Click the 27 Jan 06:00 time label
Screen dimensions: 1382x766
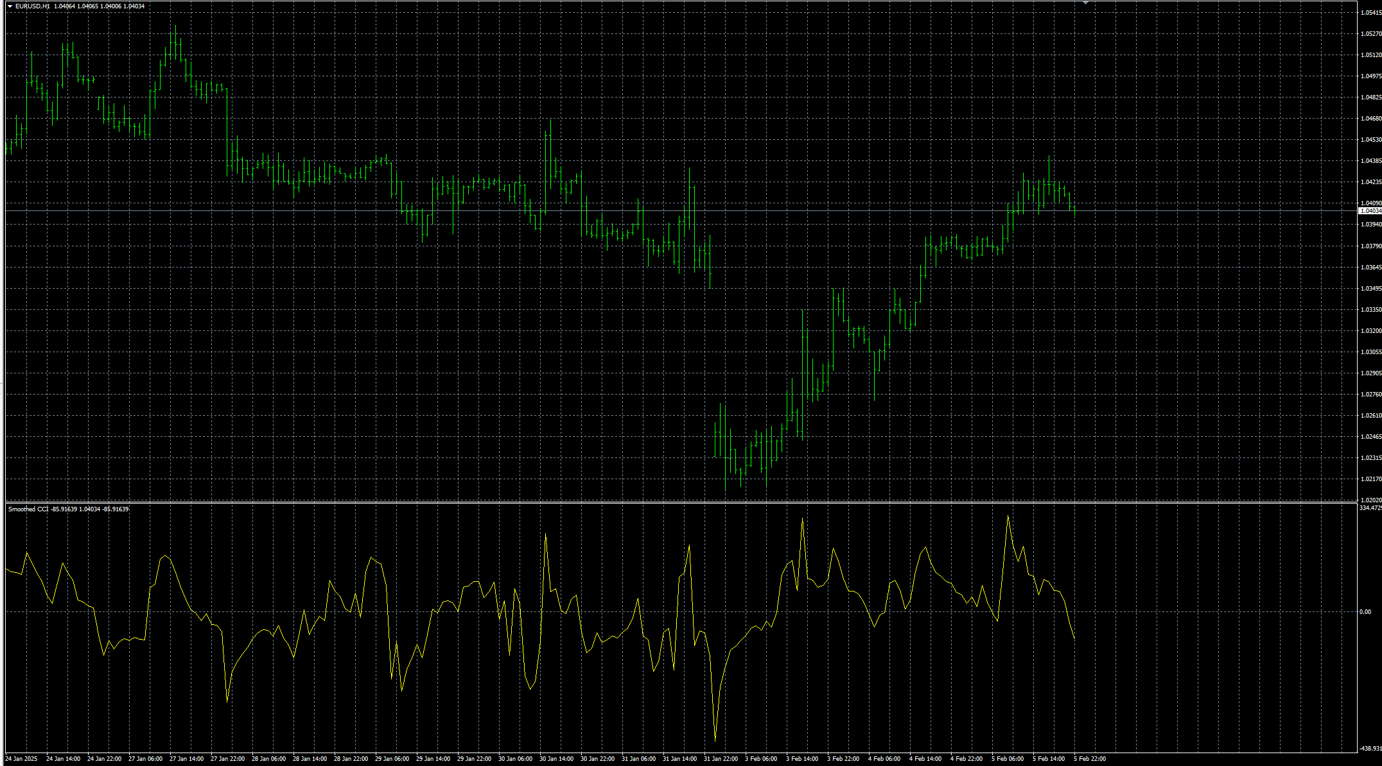pyautogui.click(x=146, y=759)
